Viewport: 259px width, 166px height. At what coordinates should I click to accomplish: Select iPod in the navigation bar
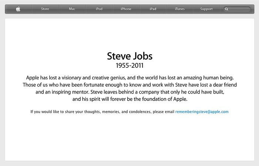click(99, 9)
